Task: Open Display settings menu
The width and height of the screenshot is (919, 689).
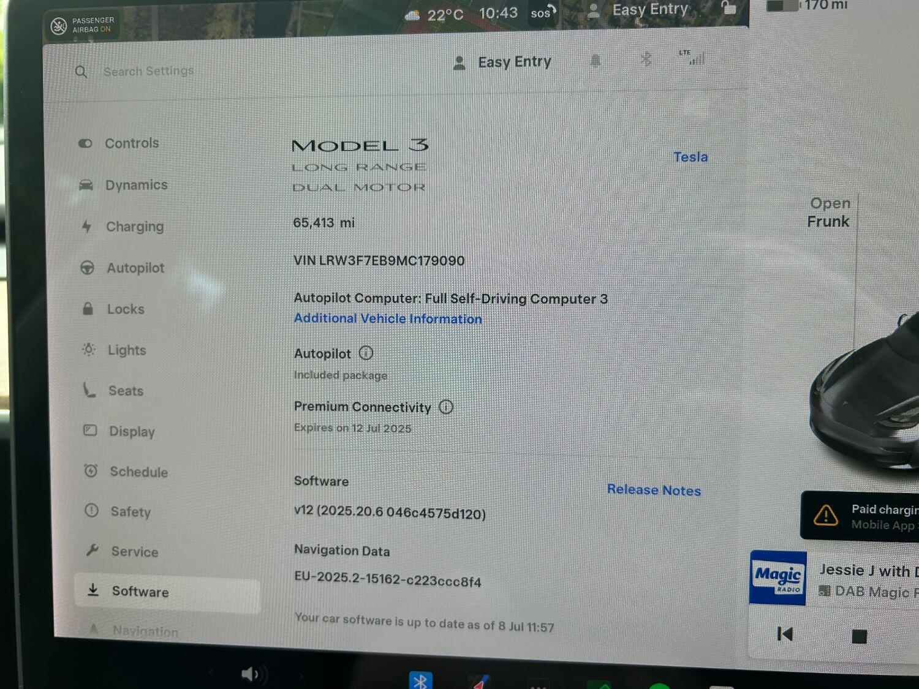Action: 119,431
